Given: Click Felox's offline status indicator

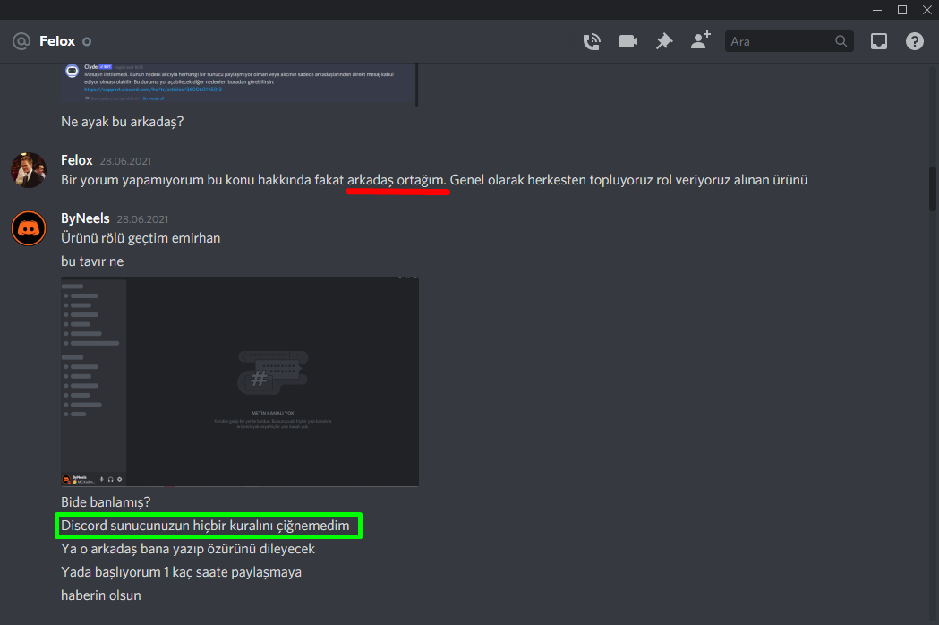Looking at the screenshot, I should 87,41.
